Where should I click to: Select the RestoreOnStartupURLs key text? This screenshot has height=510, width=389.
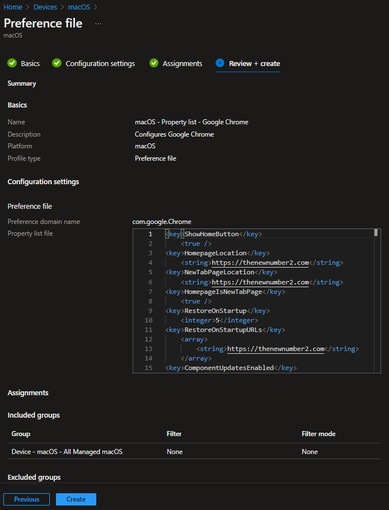pyautogui.click(x=223, y=330)
